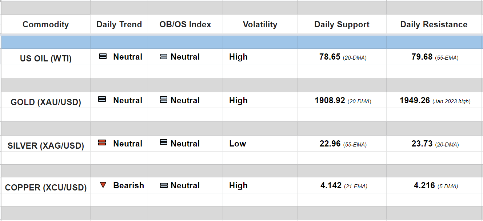The image size is (483, 221).
Task: Click GOLD resistance value 1949.26
Action: (x=415, y=101)
